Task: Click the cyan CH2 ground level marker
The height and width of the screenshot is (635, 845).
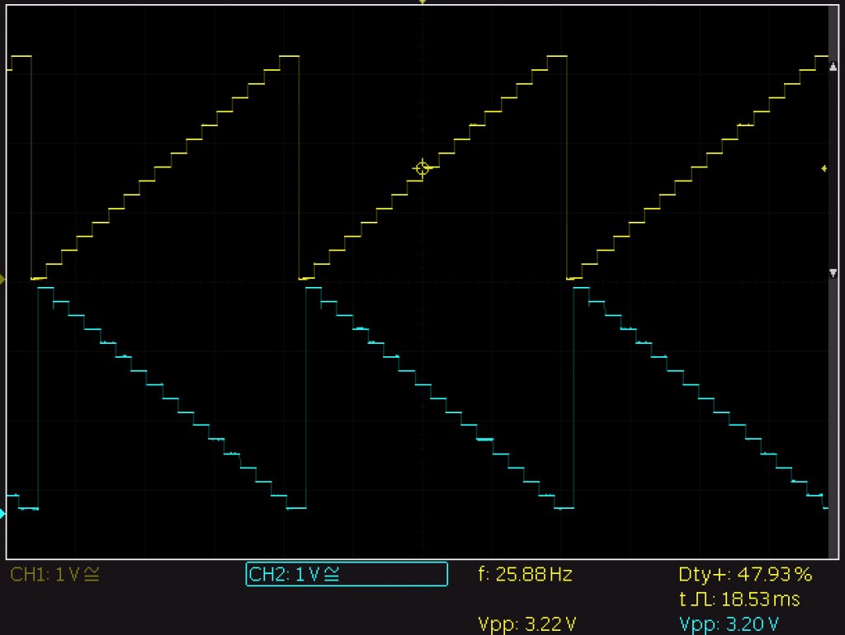Action: [2, 514]
